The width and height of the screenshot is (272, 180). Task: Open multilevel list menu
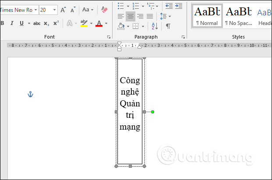click(x=152, y=6)
